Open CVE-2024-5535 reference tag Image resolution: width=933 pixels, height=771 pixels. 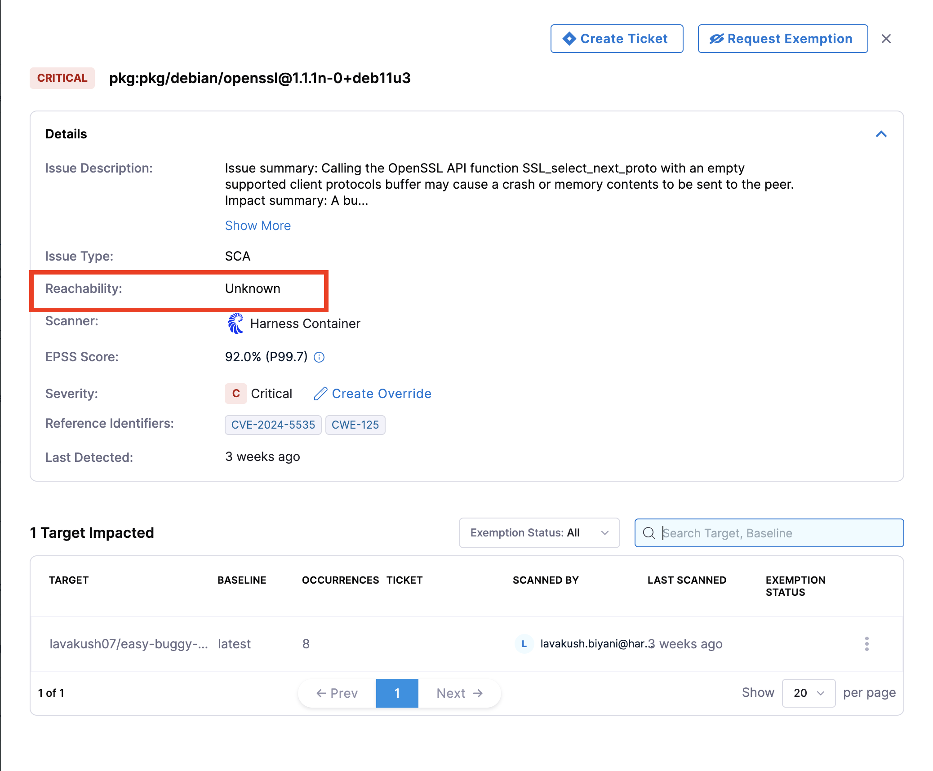tap(273, 425)
